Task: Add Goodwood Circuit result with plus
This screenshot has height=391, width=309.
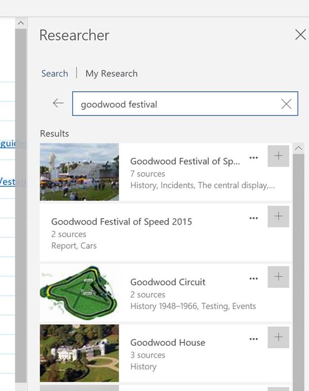Action: click(279, 277)
